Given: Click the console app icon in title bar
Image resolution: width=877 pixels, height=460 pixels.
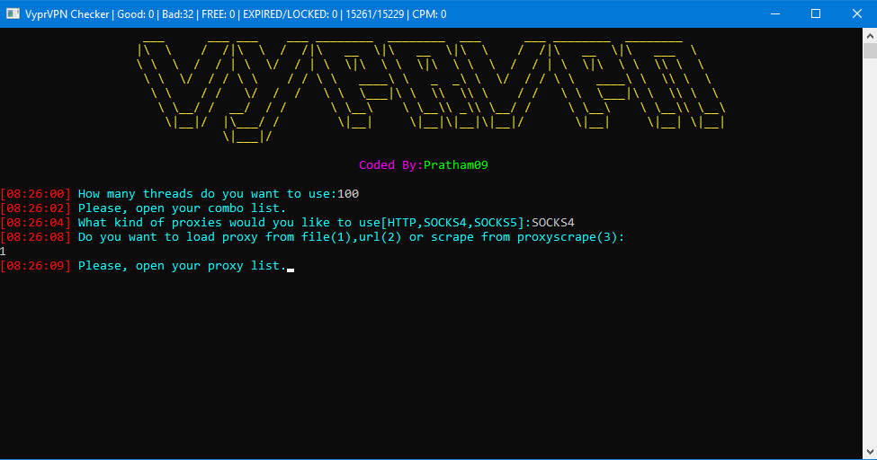Looking at the screenshot, I should tap(13, 14).
